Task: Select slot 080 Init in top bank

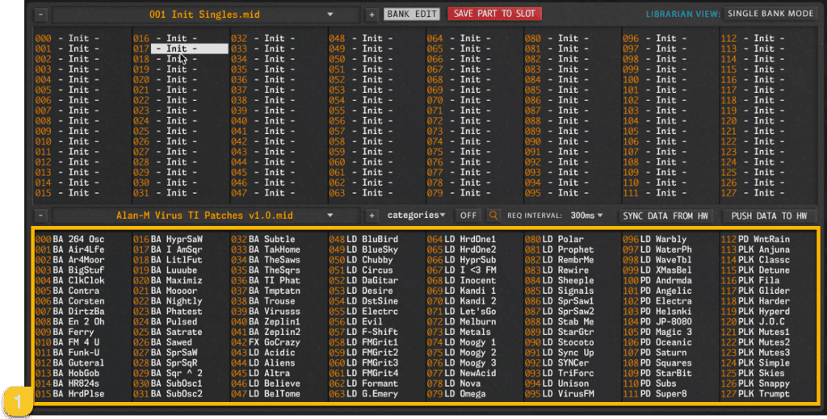Action: click(x=556, y=39)
